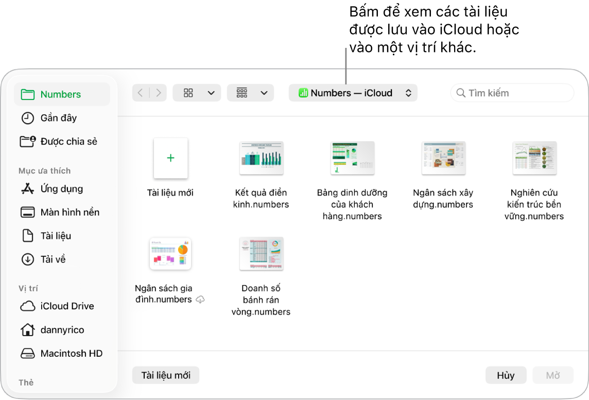This screenshot has height=400, width=589.
Task: Click the location popup up-down arrows
Action: point(408,93)
